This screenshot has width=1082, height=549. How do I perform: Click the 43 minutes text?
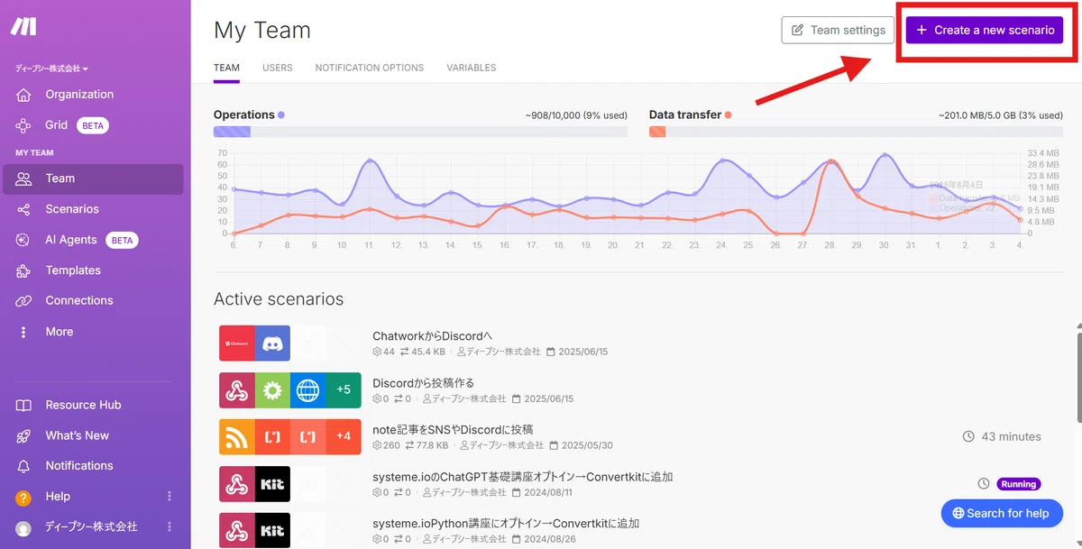pyautogui.click(x=1011, y=436)
